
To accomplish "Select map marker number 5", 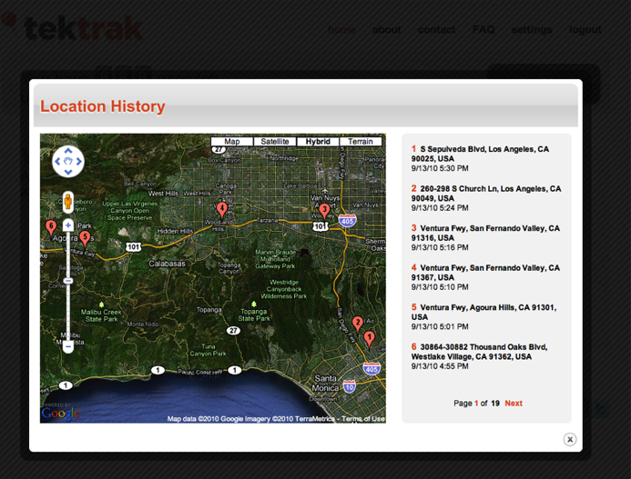I will pyautogui.click(x=85, y=237).
